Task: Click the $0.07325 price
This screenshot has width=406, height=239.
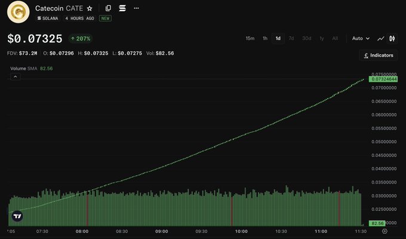Action: coord(35,39)
